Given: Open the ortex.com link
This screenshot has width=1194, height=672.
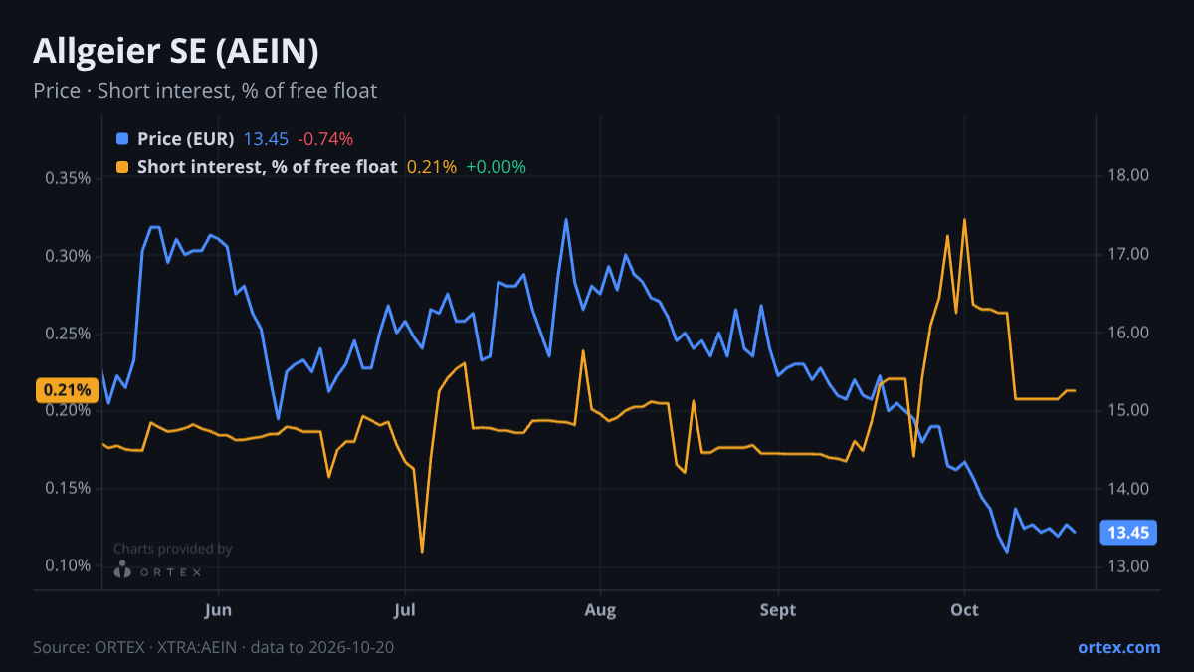Looking at the screenshot, I should pyautogui.click(x=1118, y=647).
